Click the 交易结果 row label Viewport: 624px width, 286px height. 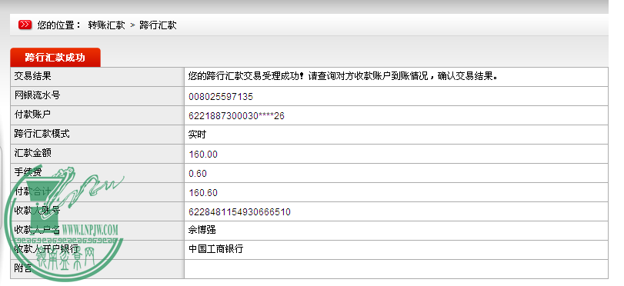click(32, 75)
